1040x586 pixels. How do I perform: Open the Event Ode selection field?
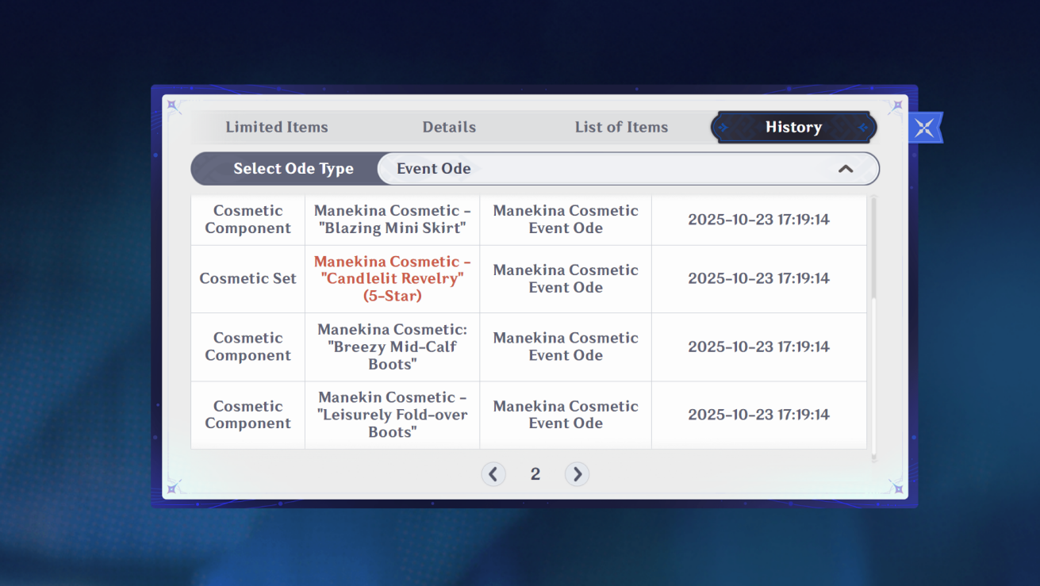point(627,169)
